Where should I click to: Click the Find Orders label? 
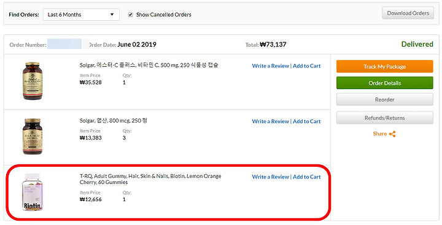click(x=24, y=15)
